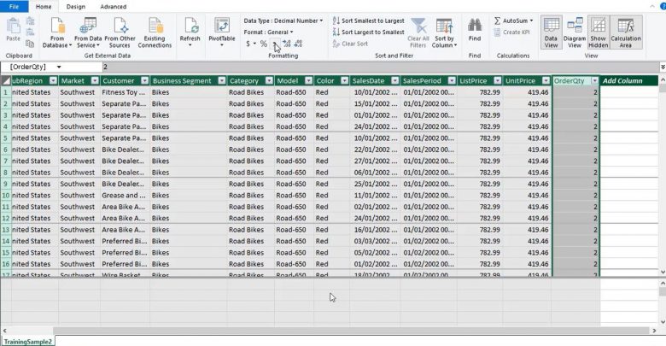The height and width of the screenshot is (346, 666).
Task: Switch to the Design tab
Action: coord(76,7)
